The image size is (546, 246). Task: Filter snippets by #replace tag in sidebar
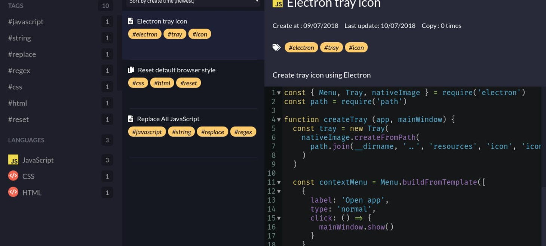[x=22, y=54]
